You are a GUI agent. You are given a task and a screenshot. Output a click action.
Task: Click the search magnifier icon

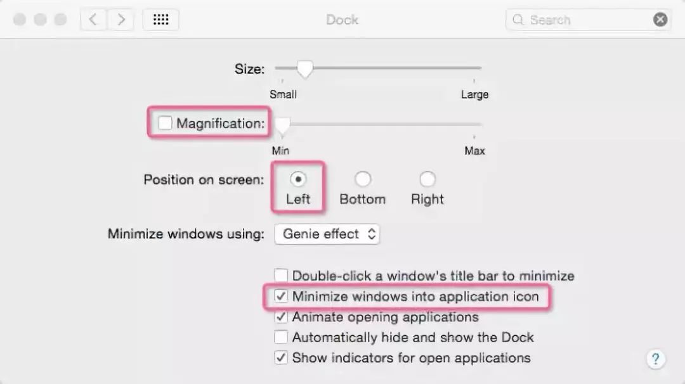[x=518, y=20]
